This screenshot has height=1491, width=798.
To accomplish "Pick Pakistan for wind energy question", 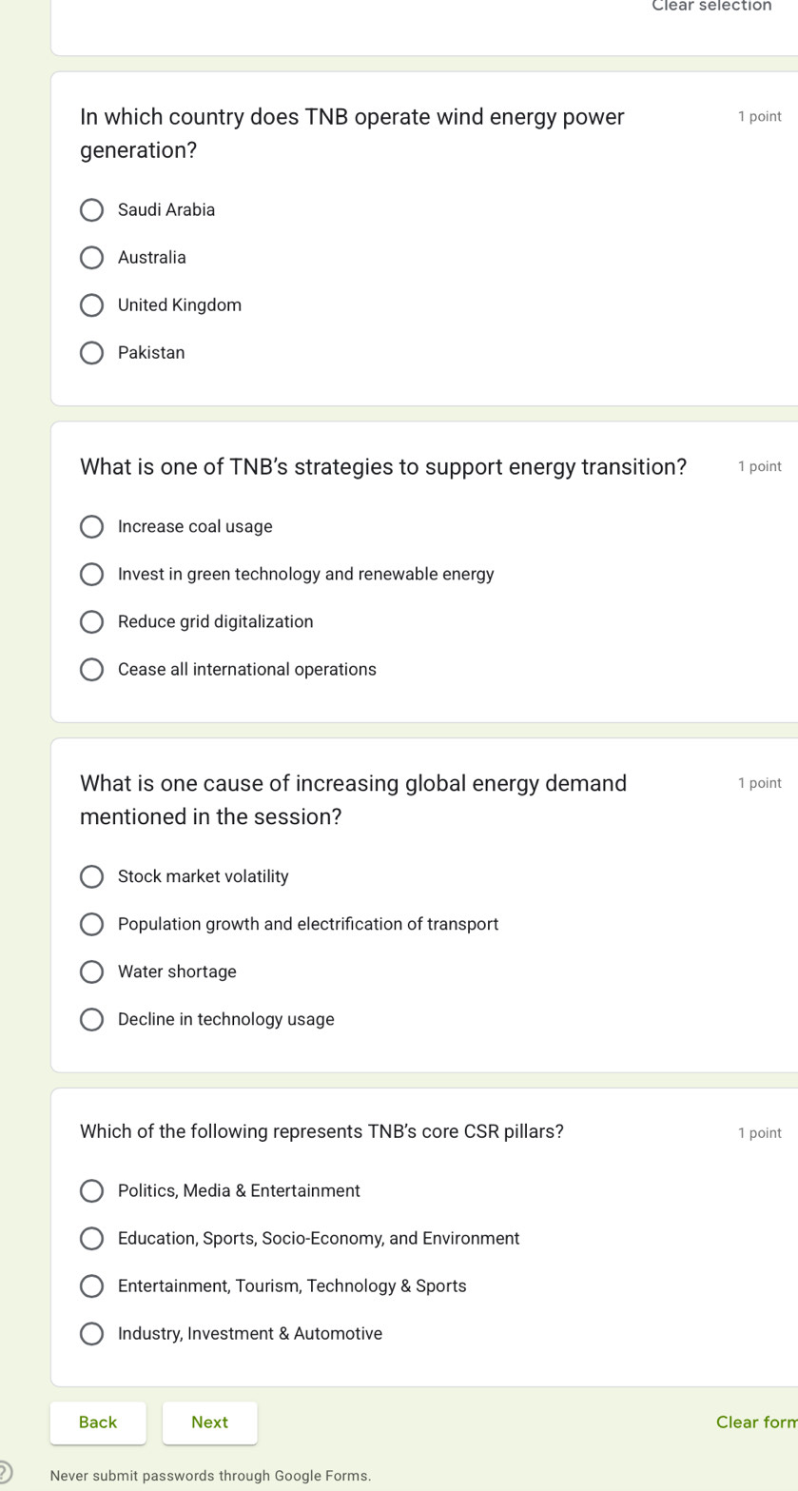I will pos(91,353).
